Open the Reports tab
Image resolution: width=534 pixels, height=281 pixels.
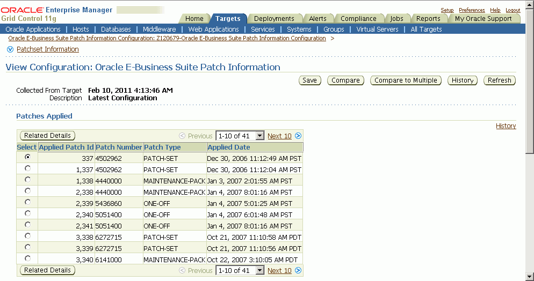428,19
